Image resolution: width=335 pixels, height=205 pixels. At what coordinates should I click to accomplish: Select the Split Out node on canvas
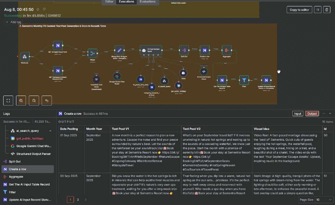point(184,50)
